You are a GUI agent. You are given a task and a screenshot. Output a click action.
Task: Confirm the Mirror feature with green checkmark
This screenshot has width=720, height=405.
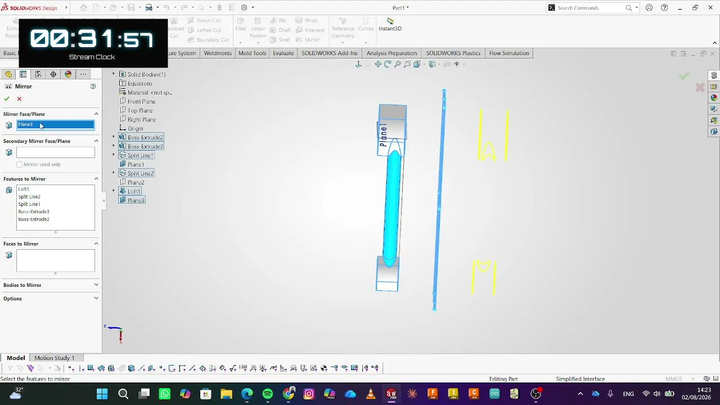point(7,98)
